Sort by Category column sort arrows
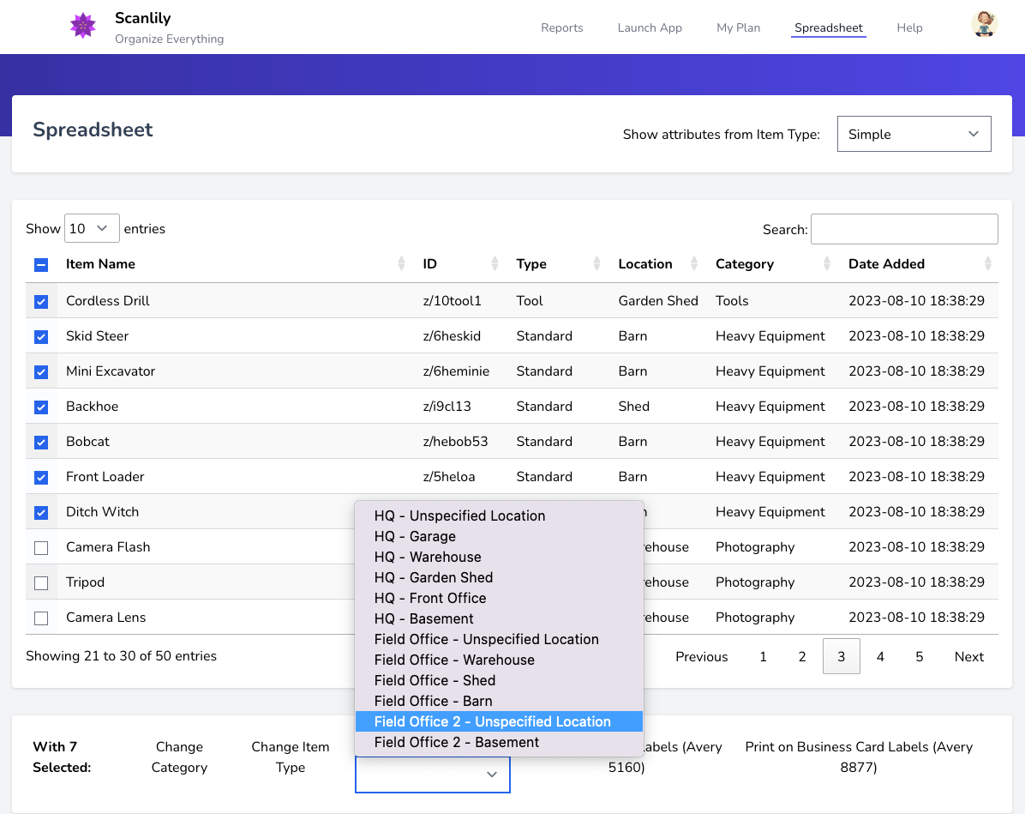This screenshot has height=814, width=1025. [x=827, y=264]
